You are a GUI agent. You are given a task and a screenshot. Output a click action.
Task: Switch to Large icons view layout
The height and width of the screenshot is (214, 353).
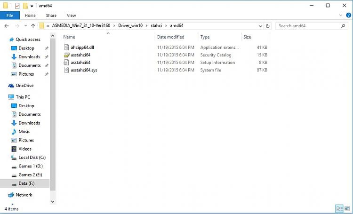click(347, 209)
